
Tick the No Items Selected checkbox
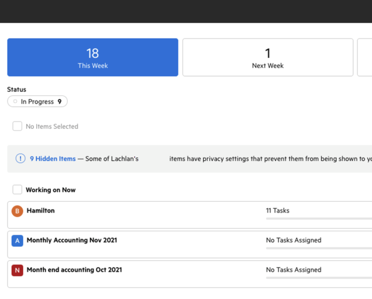[17, 126]
